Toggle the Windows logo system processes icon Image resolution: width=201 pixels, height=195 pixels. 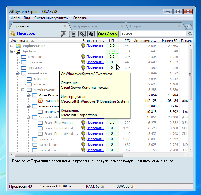[x=91, y=34]
